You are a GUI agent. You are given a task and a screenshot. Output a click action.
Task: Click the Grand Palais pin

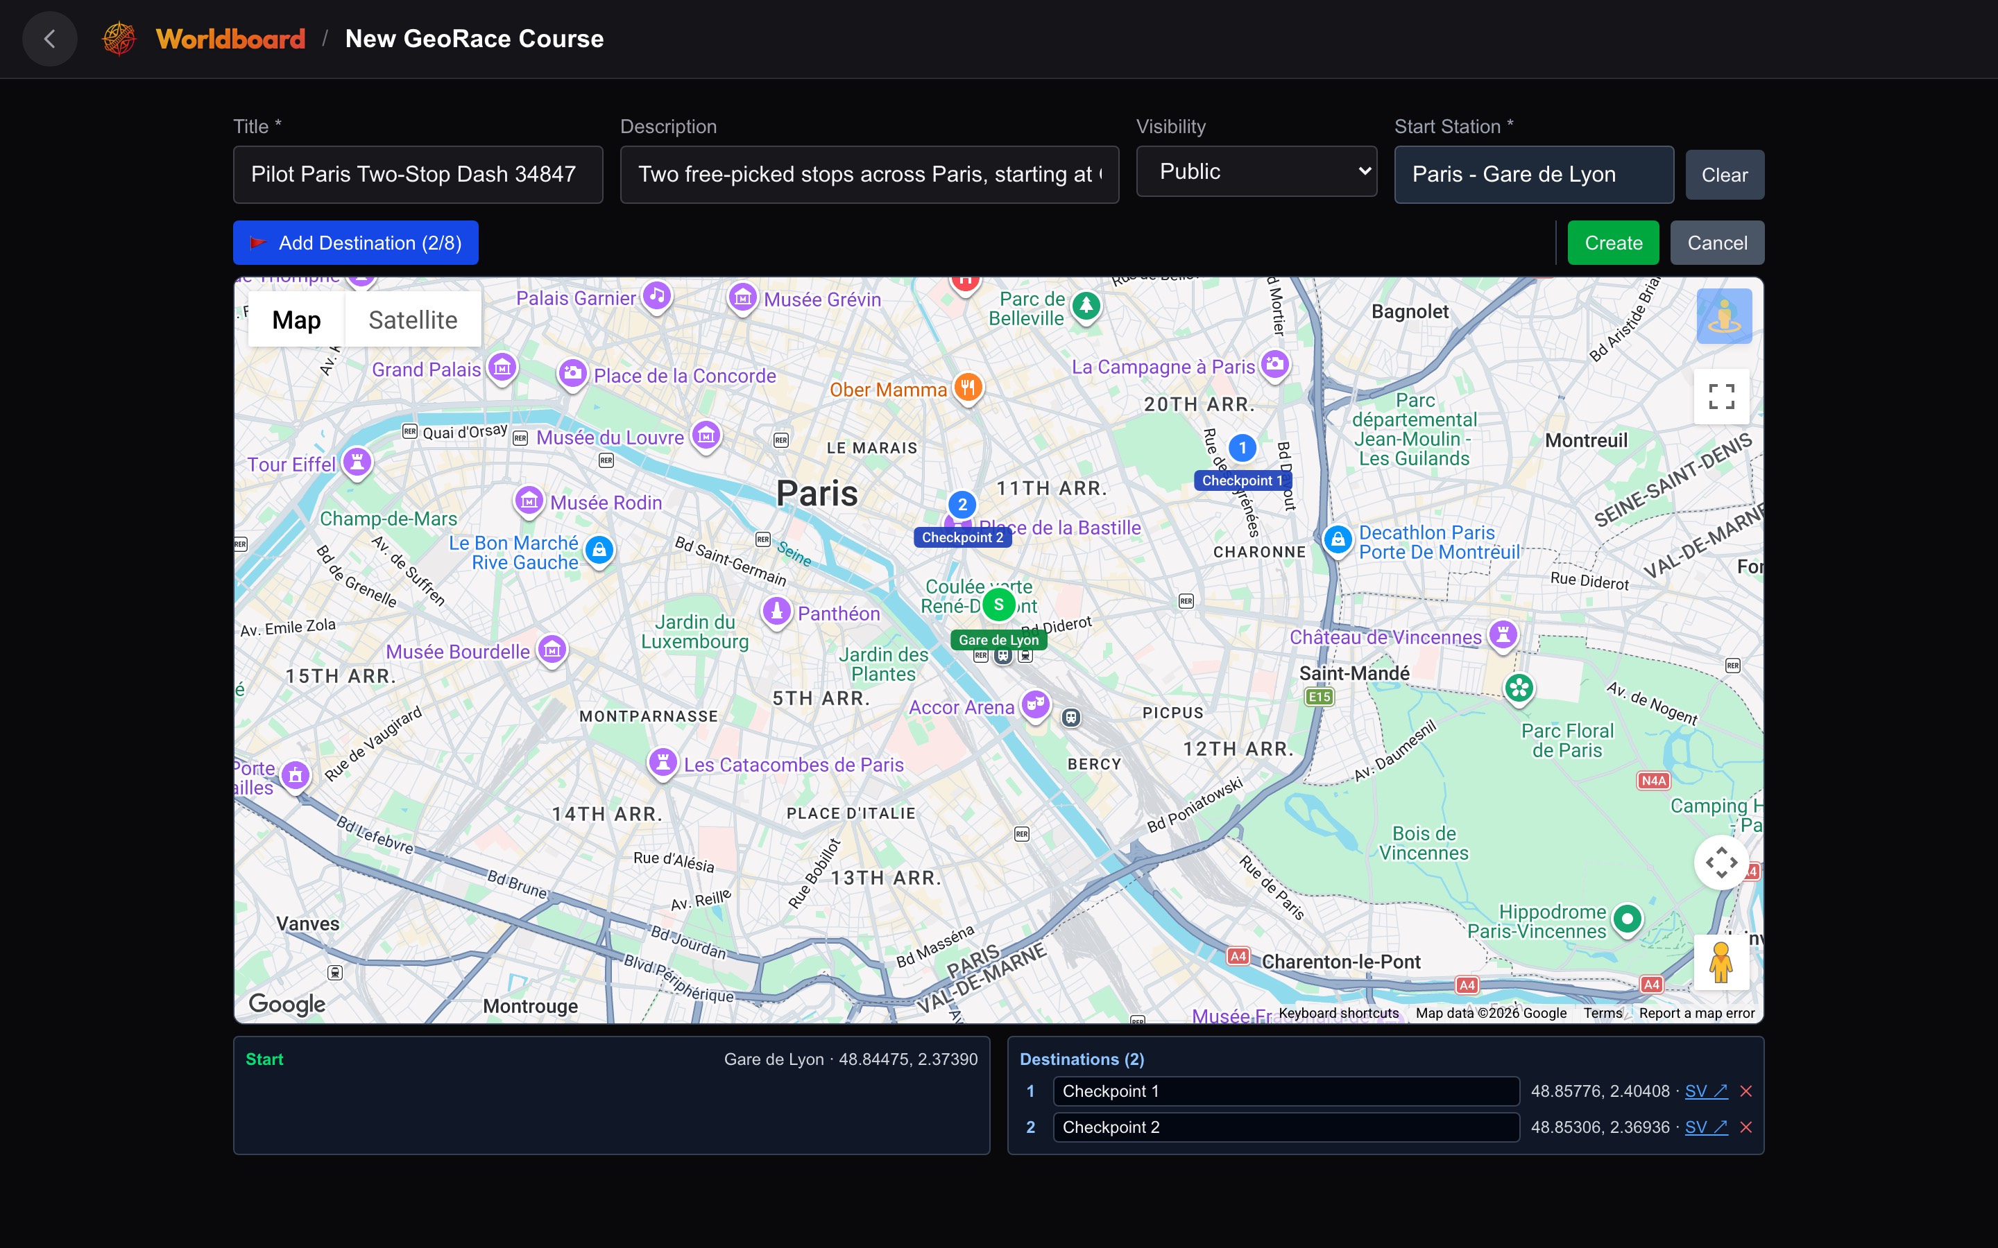click(x=502, y=368)
